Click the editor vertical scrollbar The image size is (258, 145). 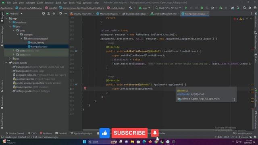[252, 119]
